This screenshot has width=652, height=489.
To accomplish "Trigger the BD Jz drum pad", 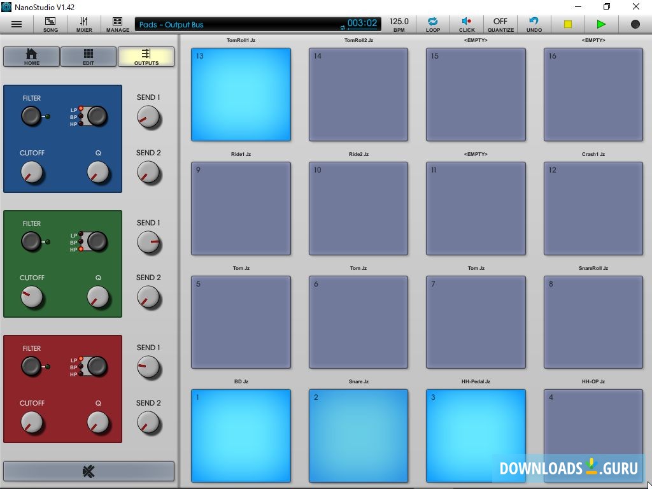I will pyautogui.click(x=241, y=436).
